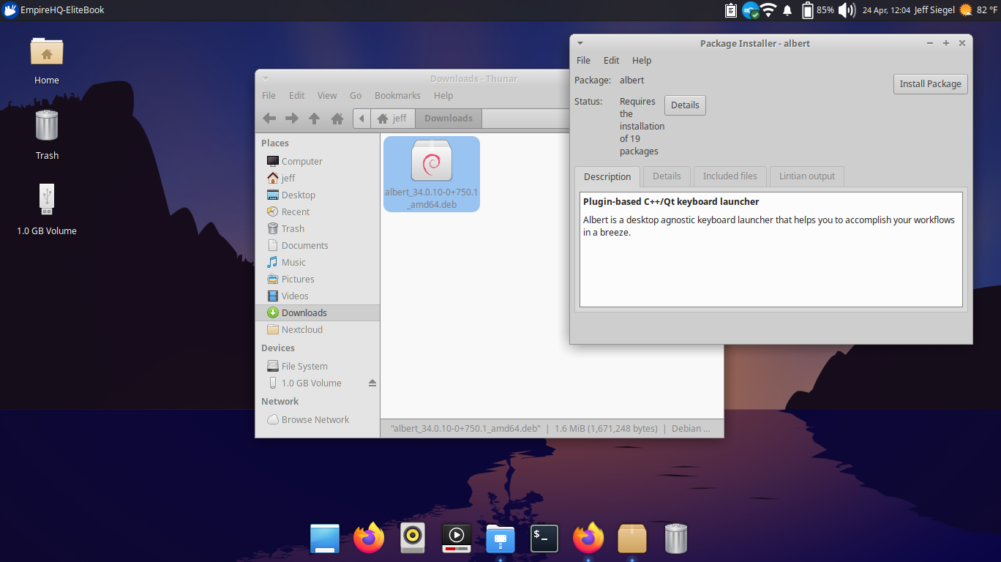Select Trash icon on desktop

(x=47, y=135)
